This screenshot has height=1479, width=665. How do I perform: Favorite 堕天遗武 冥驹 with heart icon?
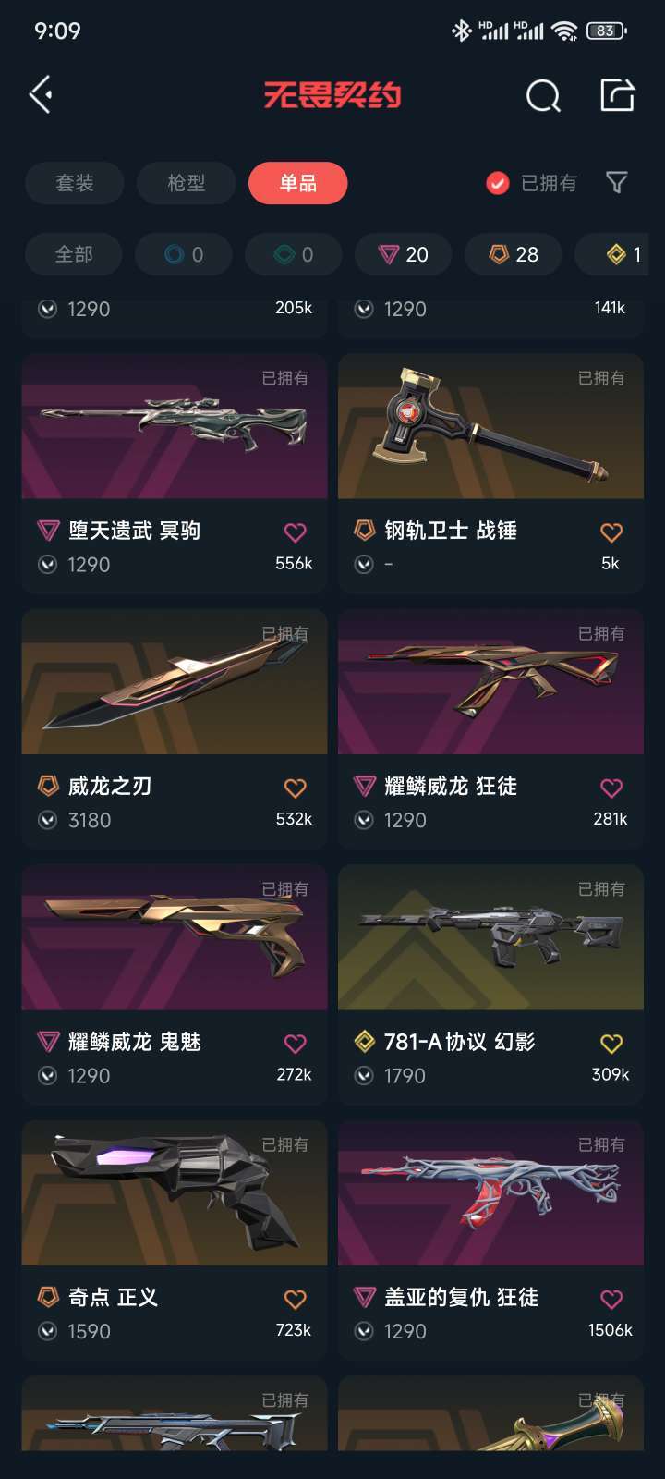295,532
